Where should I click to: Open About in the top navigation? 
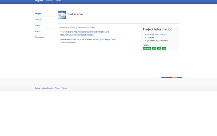point(59,1)
